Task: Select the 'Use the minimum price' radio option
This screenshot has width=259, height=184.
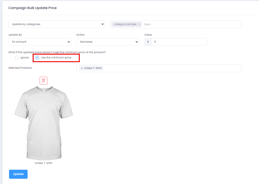Action: point(37,57)
